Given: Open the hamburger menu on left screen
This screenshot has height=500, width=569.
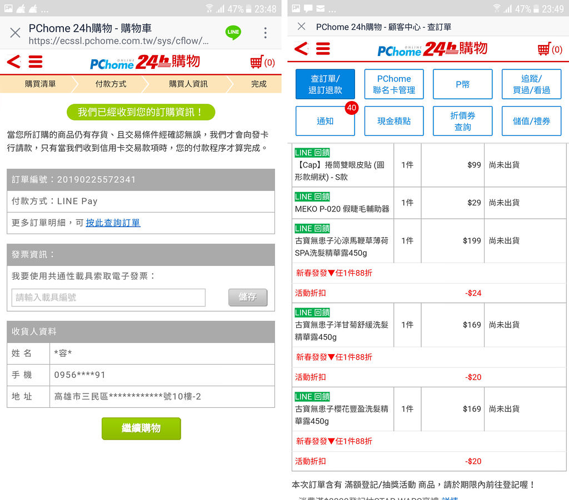Looking at the screenshot, I should [36, 62].
